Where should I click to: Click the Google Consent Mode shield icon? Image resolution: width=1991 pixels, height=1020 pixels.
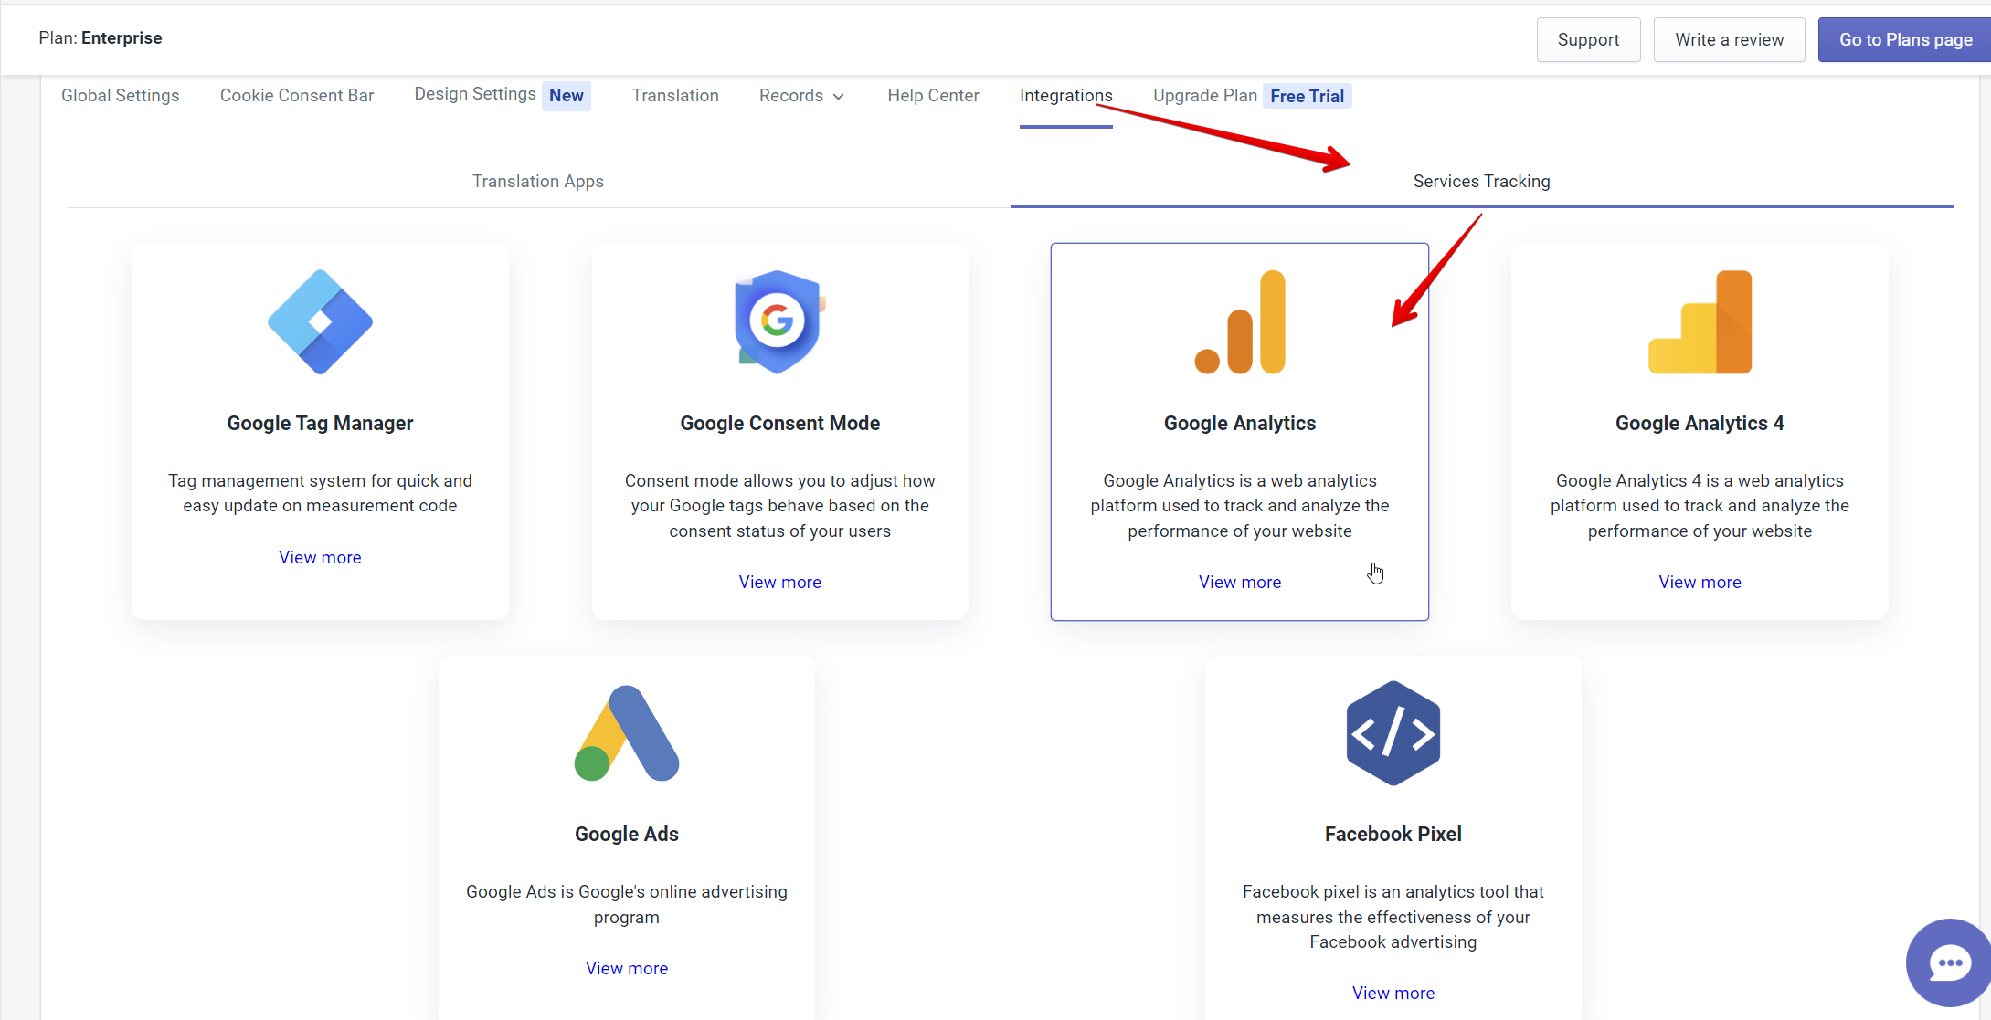pyautogui.click(x=779, y=321)
